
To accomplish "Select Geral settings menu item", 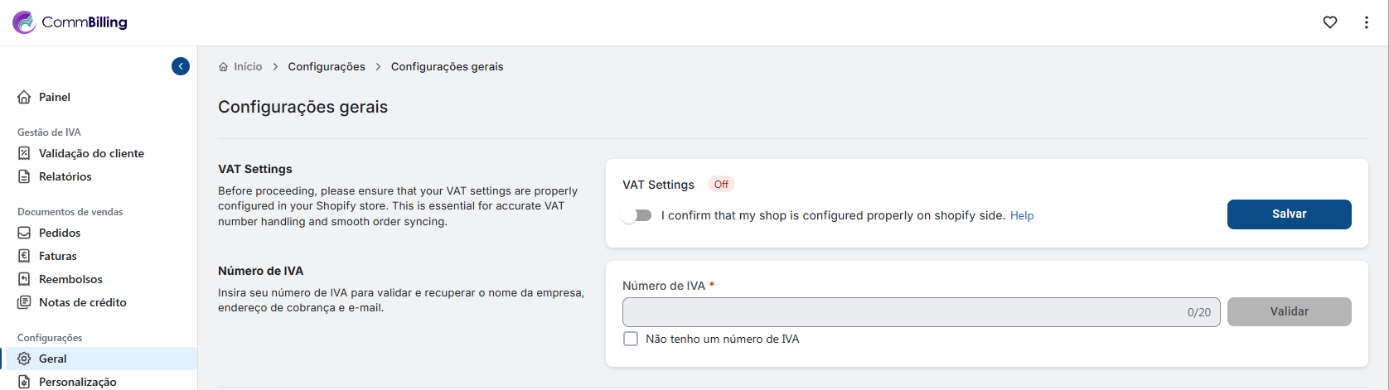I will pos(53,359).
